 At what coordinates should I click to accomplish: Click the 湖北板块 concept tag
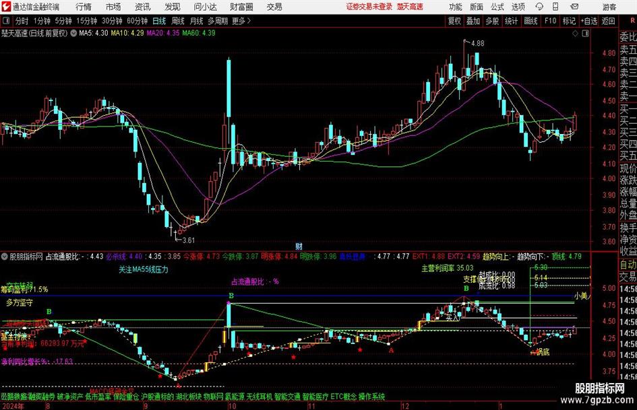[189, 397]
